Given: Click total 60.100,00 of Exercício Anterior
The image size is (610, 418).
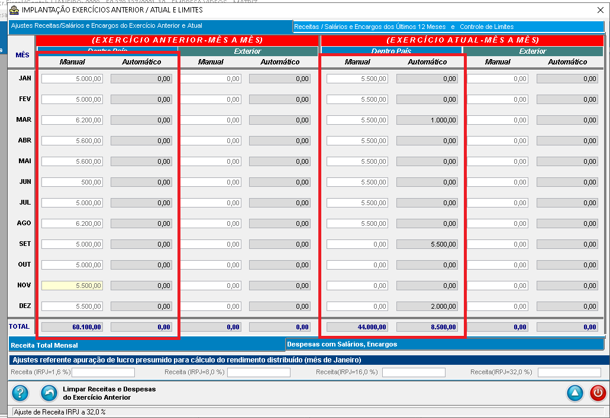Looking at the screenshot, I should [72, 327].
